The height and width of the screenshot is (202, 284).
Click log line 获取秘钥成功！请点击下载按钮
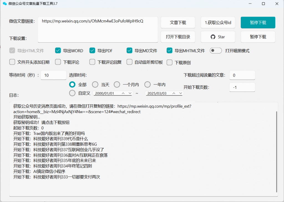coord(41,122)
